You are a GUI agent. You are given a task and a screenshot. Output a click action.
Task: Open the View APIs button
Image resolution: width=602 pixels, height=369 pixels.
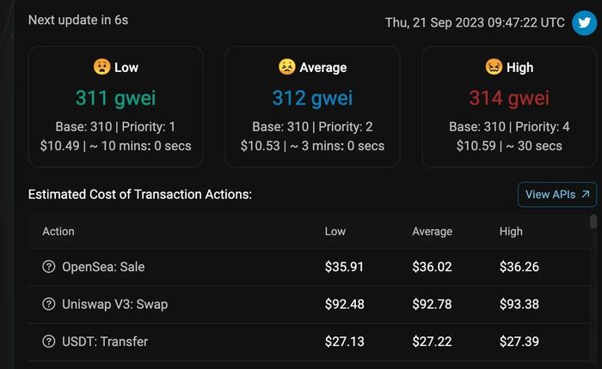tap(557, 195)
